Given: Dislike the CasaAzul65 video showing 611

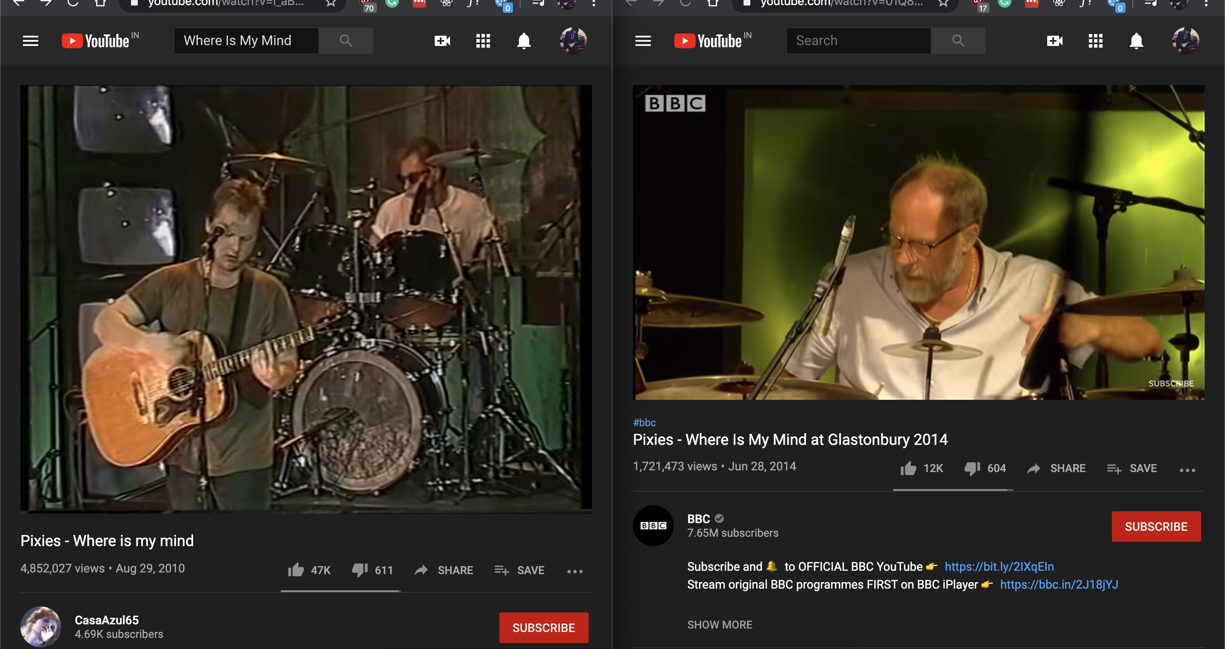Looking at the screenshot, I should pos(372,570).
